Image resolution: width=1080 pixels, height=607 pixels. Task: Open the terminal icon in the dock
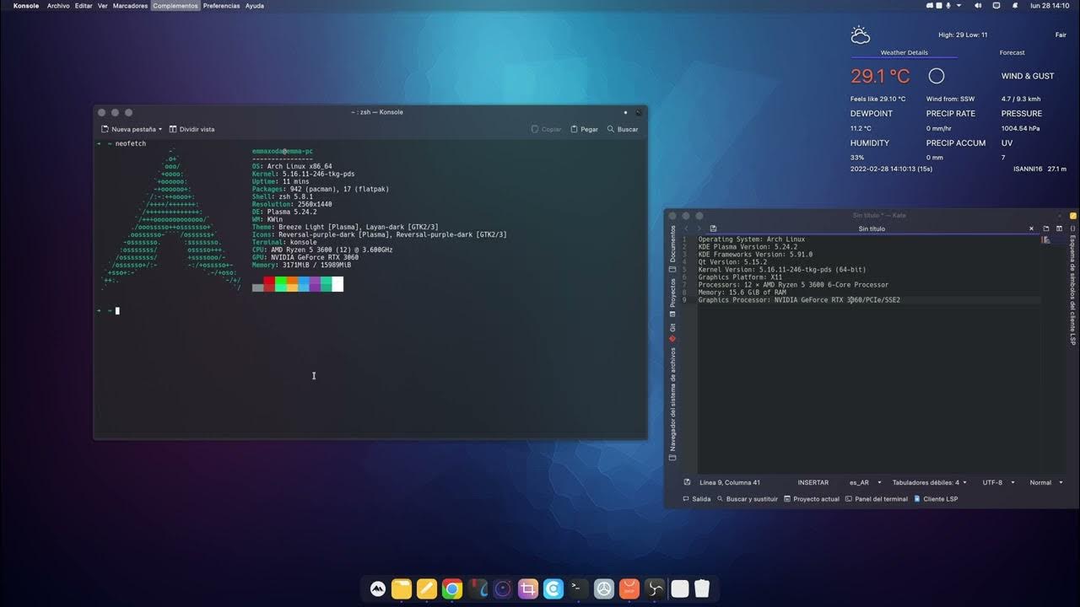pyautogui.click(x=578, y=588)
